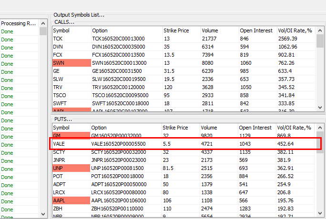Sort PUTS by the Option column header

[x=126, y=128]
